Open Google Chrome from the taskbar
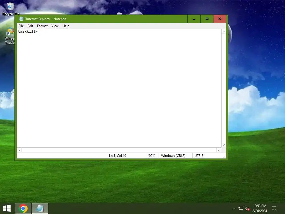This screenshot has width=285, height=214. click(23, 208)
